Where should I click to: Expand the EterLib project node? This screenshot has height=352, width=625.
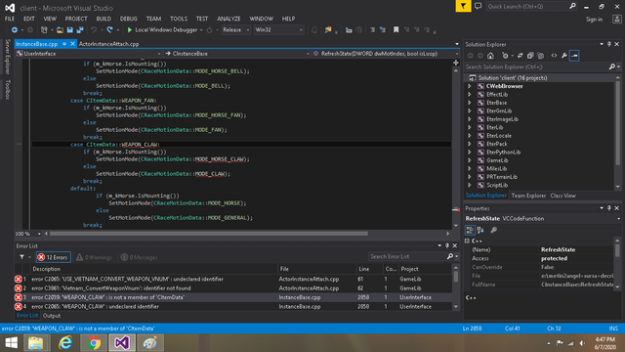click(470, 127)
